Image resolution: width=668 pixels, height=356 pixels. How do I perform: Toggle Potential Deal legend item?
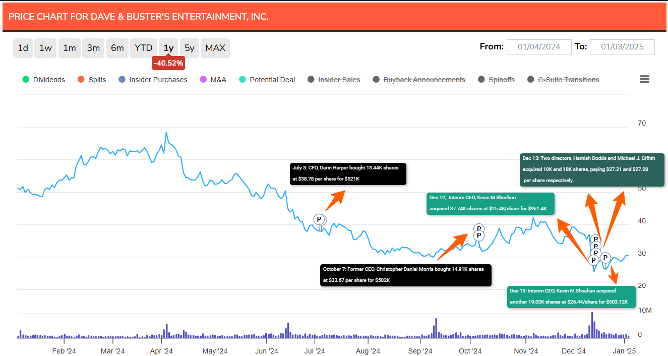tap(267, 80)
